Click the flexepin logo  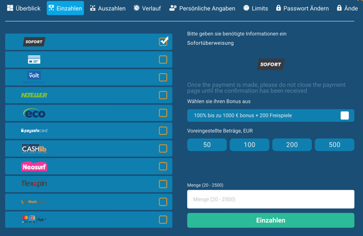pyautogui.click(x=34, y=184)
